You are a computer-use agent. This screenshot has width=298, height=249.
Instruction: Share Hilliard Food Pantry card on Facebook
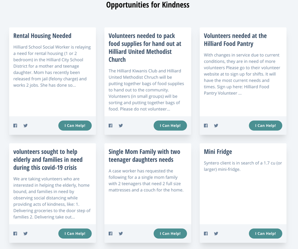pos(206,126)
